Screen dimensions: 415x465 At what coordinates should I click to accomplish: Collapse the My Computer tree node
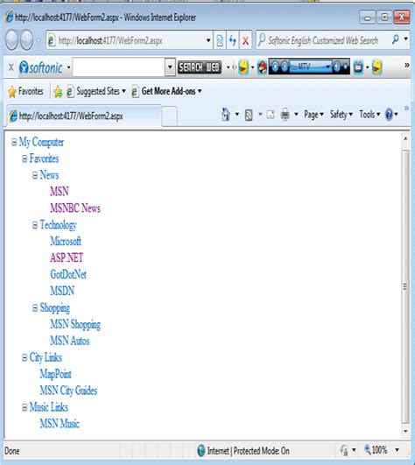click(14, 143)
